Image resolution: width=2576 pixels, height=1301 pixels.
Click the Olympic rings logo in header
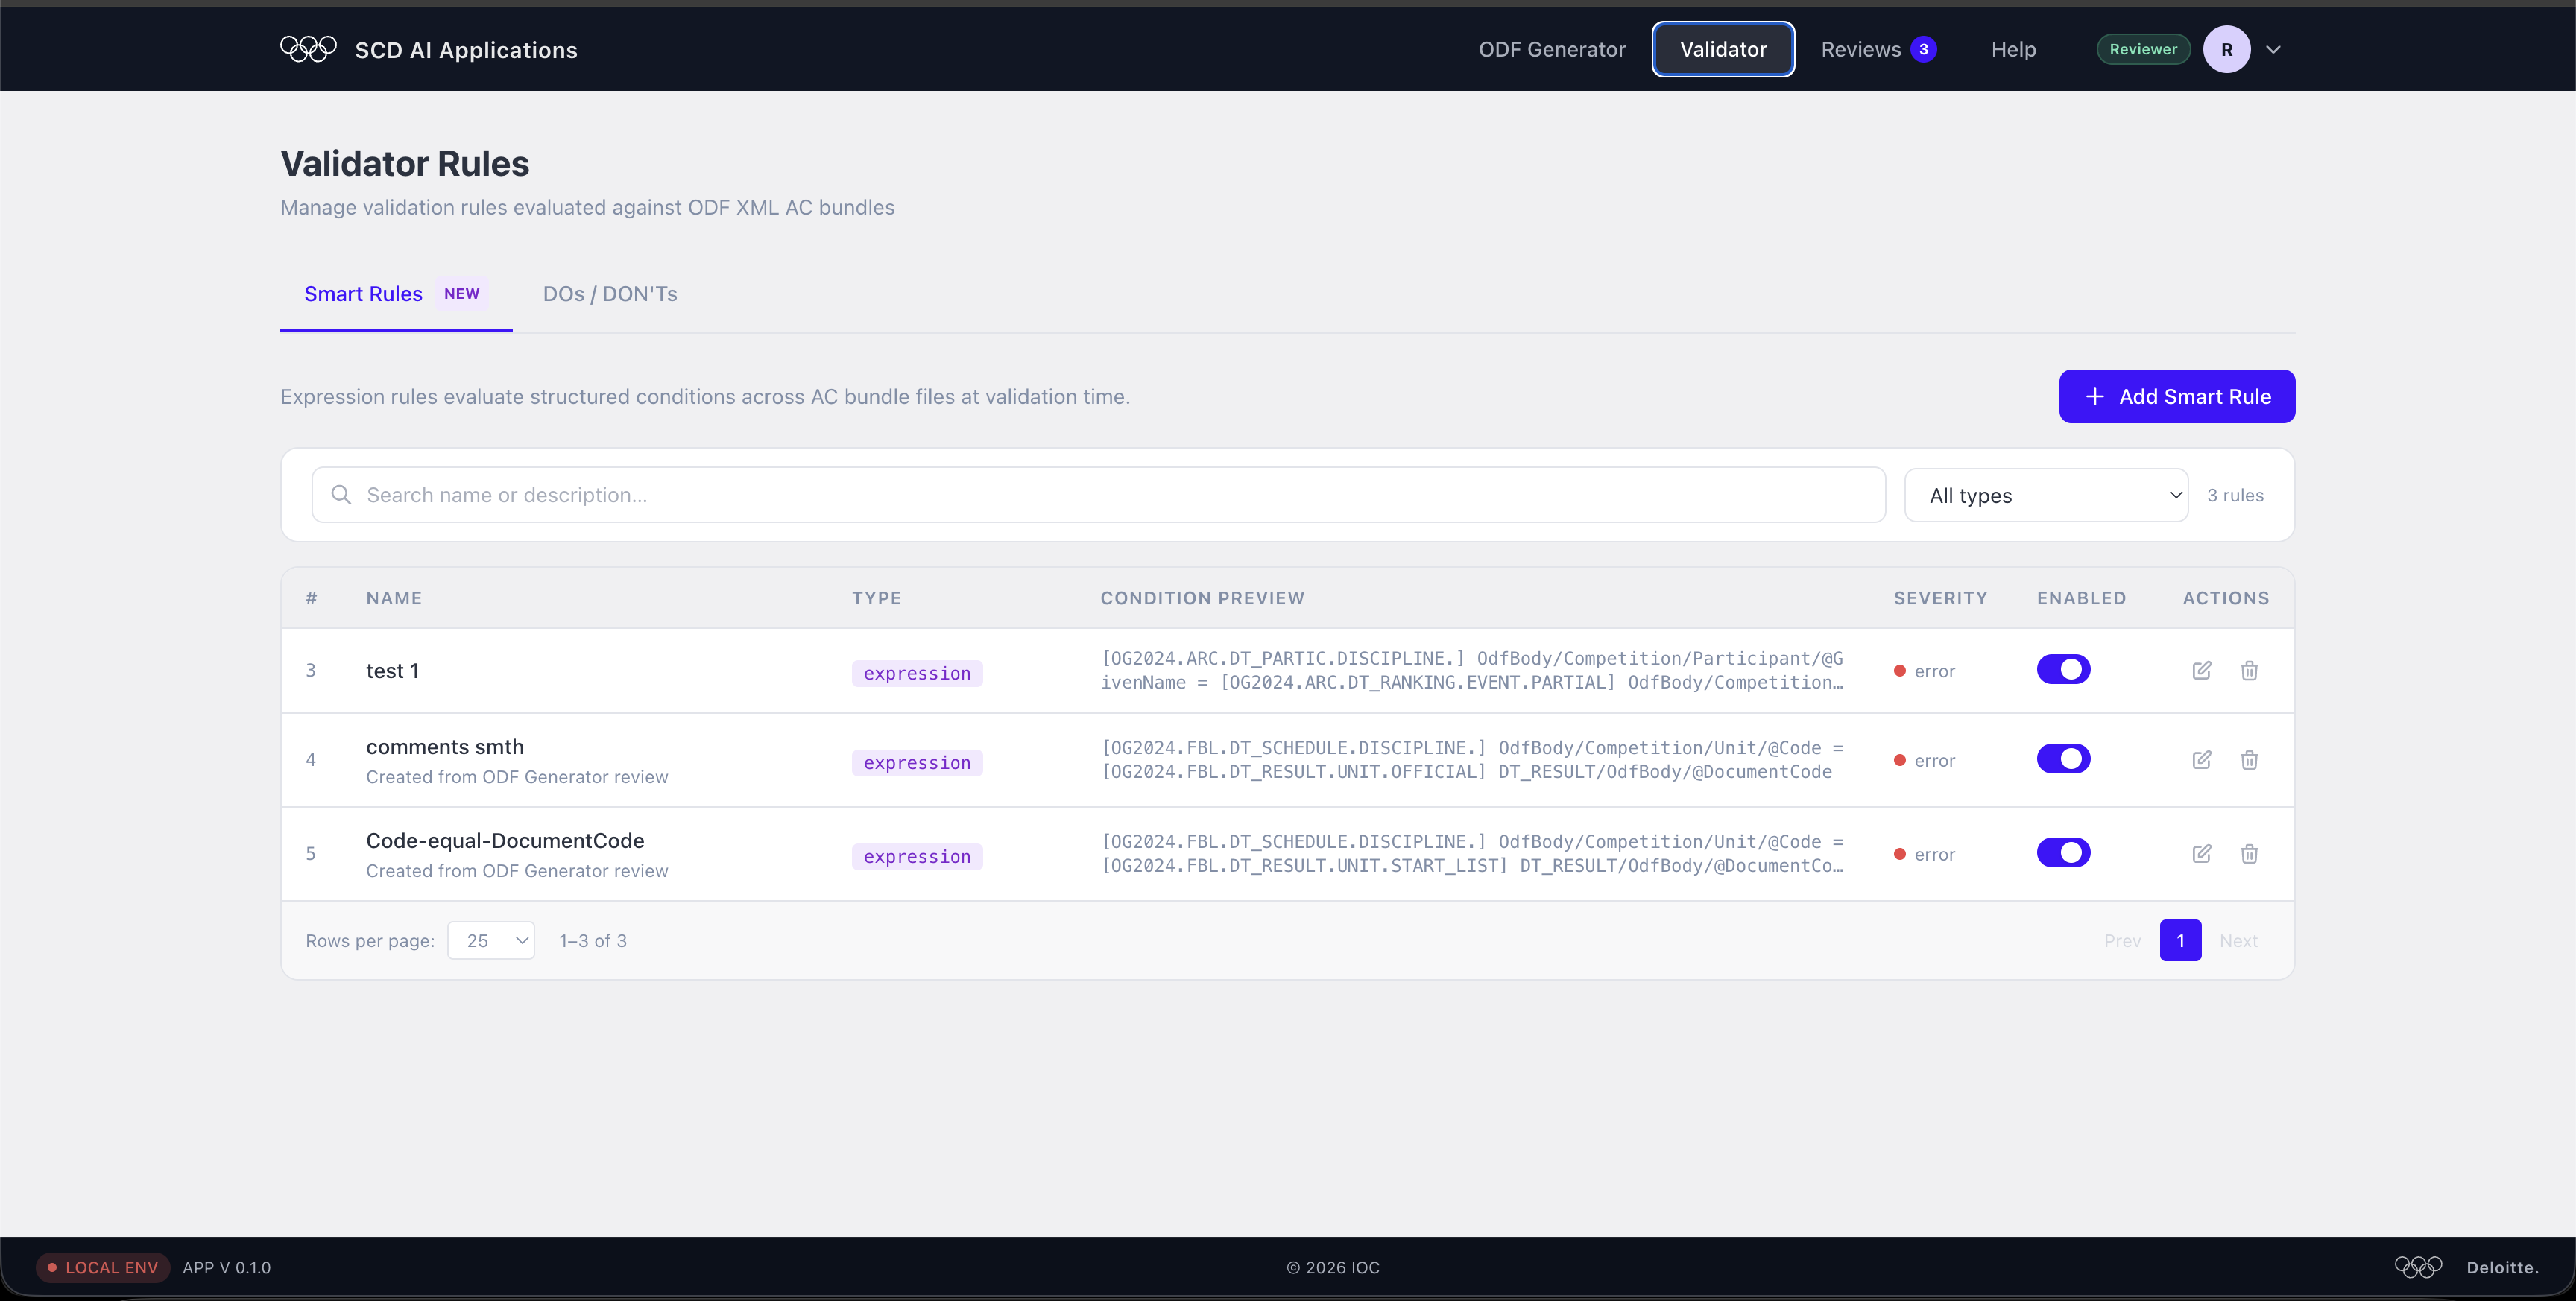pyautogui.click(x=308, y=49)
